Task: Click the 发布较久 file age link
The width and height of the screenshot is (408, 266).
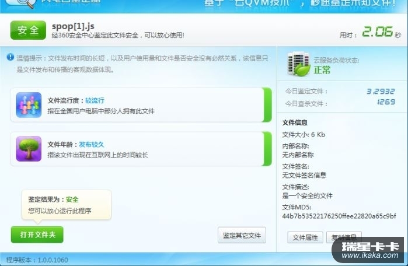Action: (91, 144)
